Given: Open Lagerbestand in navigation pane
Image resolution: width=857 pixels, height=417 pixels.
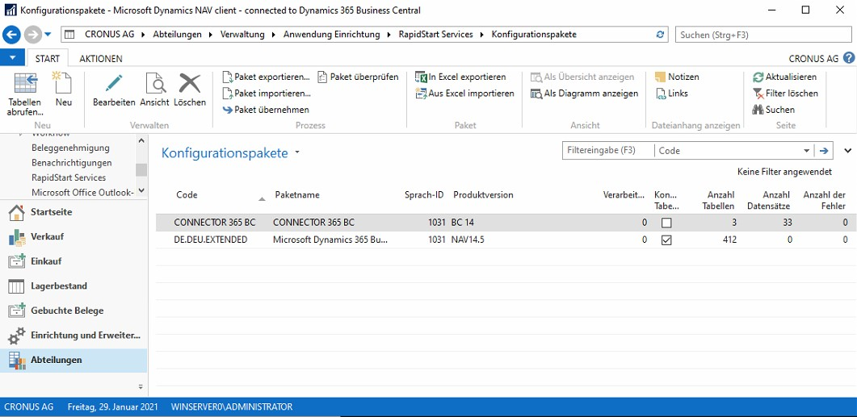Looking at the screenshot, I should point(74,286).
